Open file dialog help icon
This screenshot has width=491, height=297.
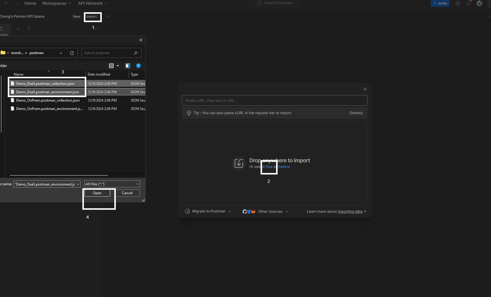[138, 66]
